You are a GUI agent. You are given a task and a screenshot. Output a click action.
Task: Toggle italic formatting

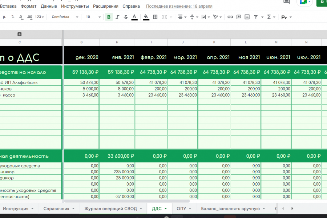click(117, 17)
